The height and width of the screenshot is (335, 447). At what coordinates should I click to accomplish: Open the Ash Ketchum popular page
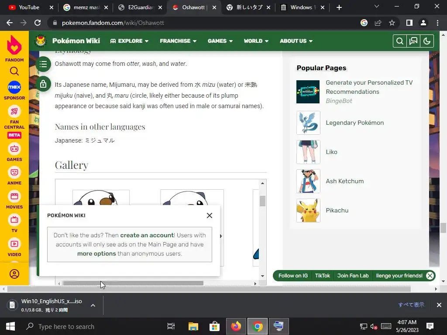click(345, 181)
